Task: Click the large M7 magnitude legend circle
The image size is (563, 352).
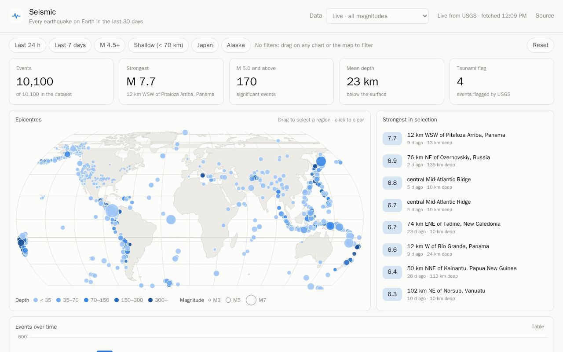Action: click(251, 300)
